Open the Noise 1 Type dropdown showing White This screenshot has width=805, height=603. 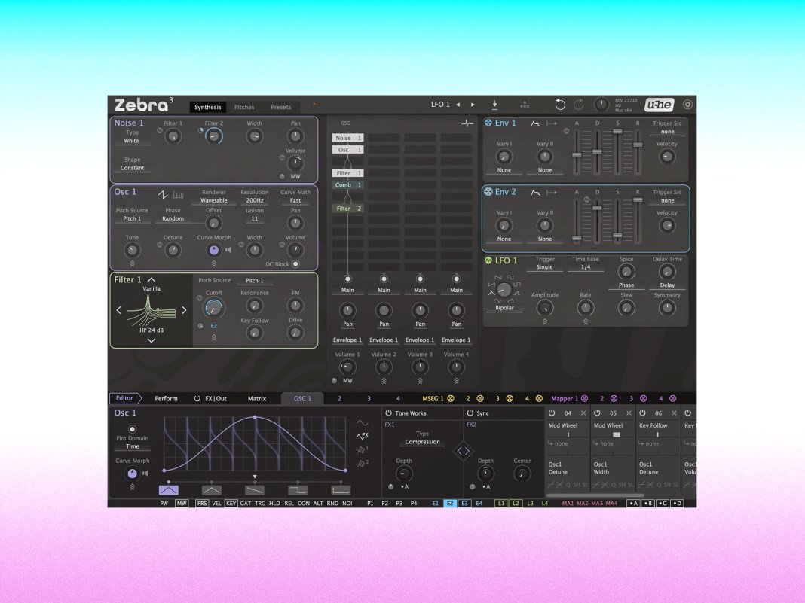[132, 141]
